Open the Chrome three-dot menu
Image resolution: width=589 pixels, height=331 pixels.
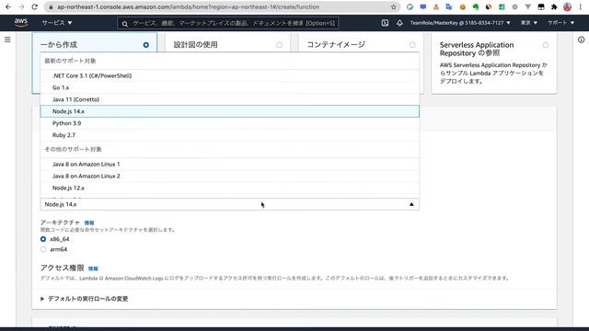[581, 6]
